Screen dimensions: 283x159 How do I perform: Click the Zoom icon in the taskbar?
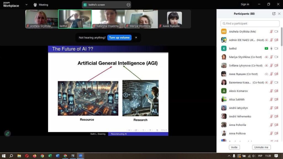pyautogui.click(x=80, y=156)
